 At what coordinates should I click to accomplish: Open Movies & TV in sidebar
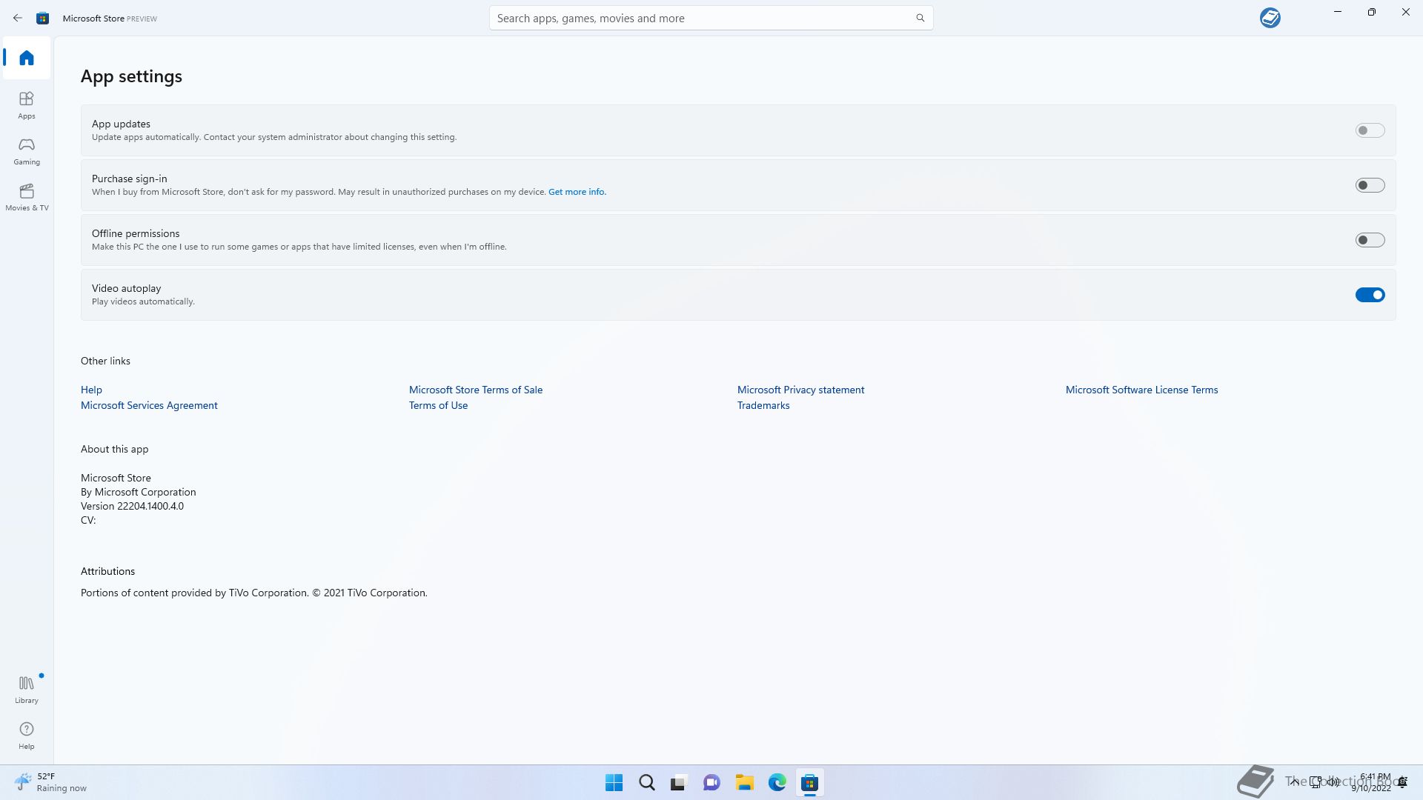point(27,196)
